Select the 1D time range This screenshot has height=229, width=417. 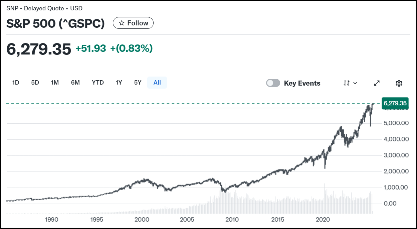(x=15, y=83)
